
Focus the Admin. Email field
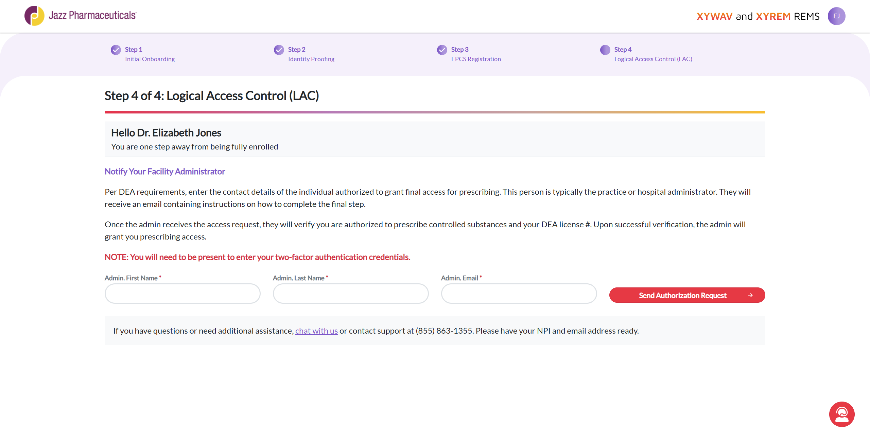pos(519,294)
